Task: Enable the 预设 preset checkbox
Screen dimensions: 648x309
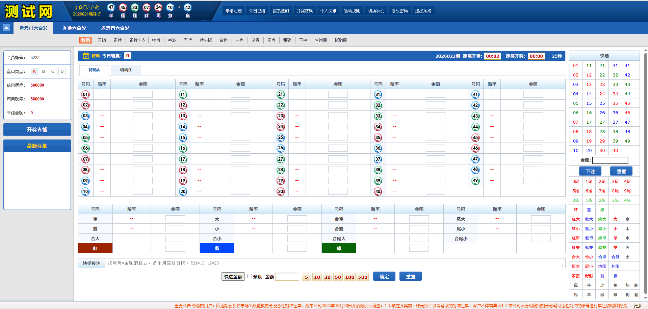Action: [x=250, y=276]
